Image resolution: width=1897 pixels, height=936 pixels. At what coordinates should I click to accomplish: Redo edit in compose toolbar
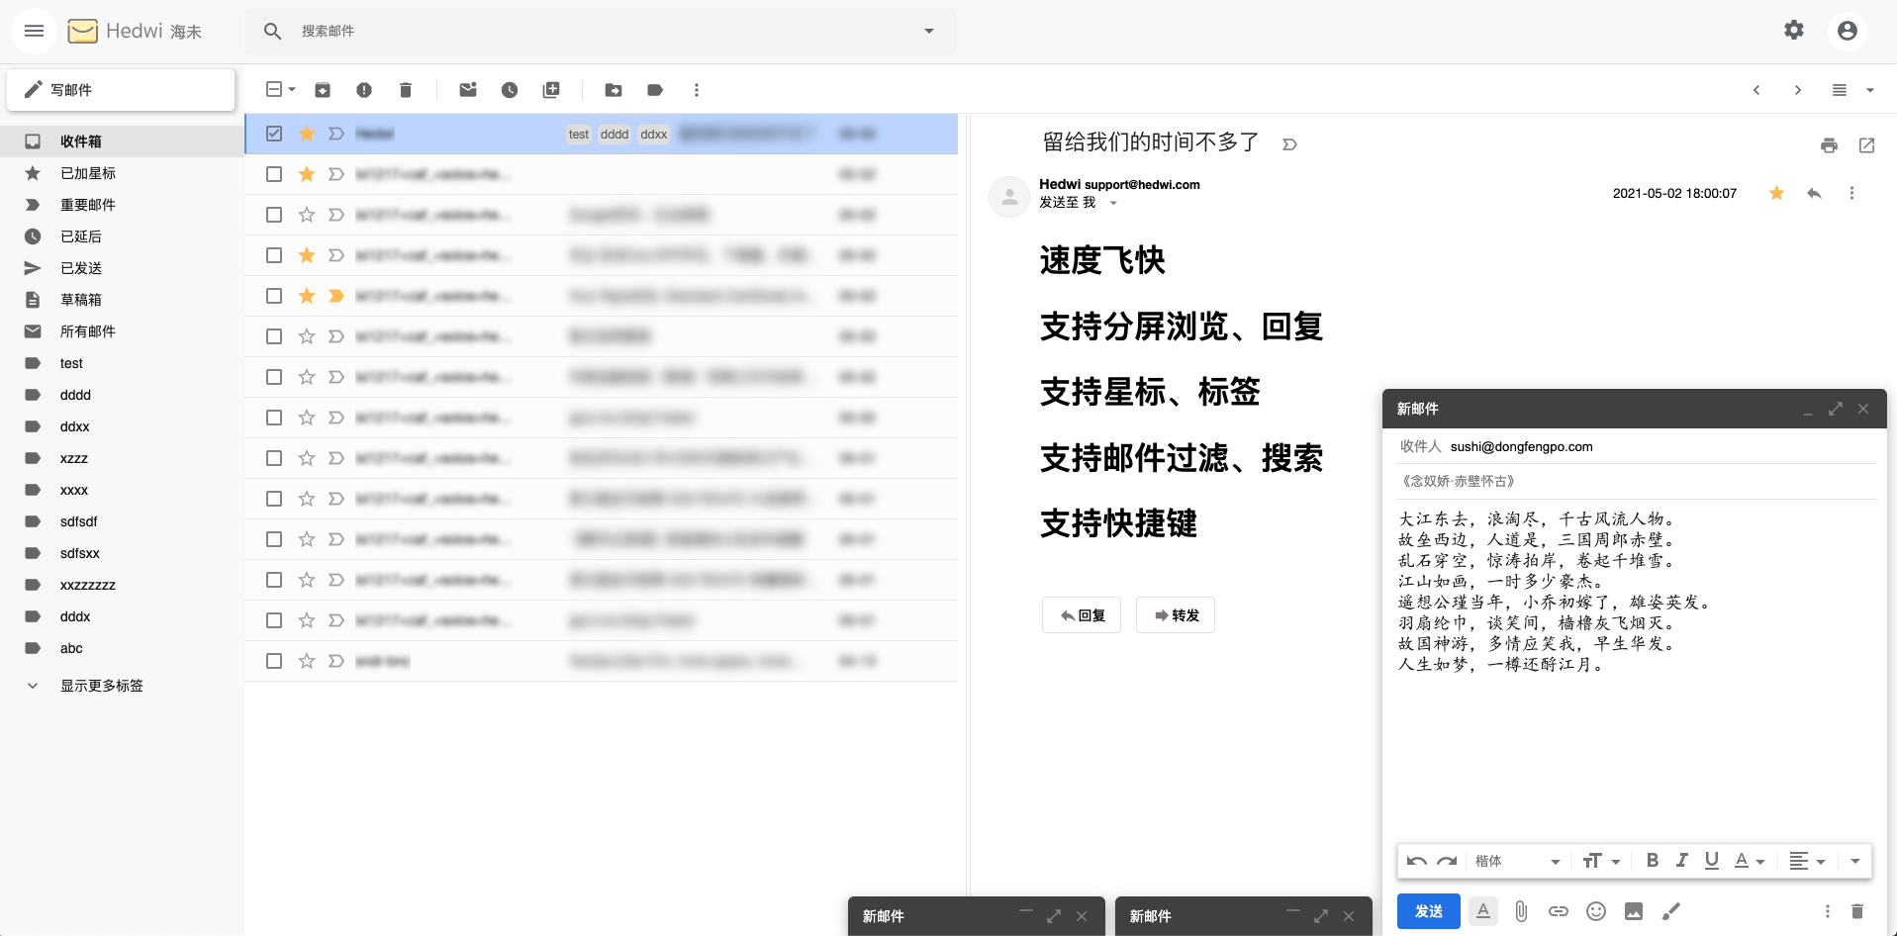click(x=1447, y=861)
